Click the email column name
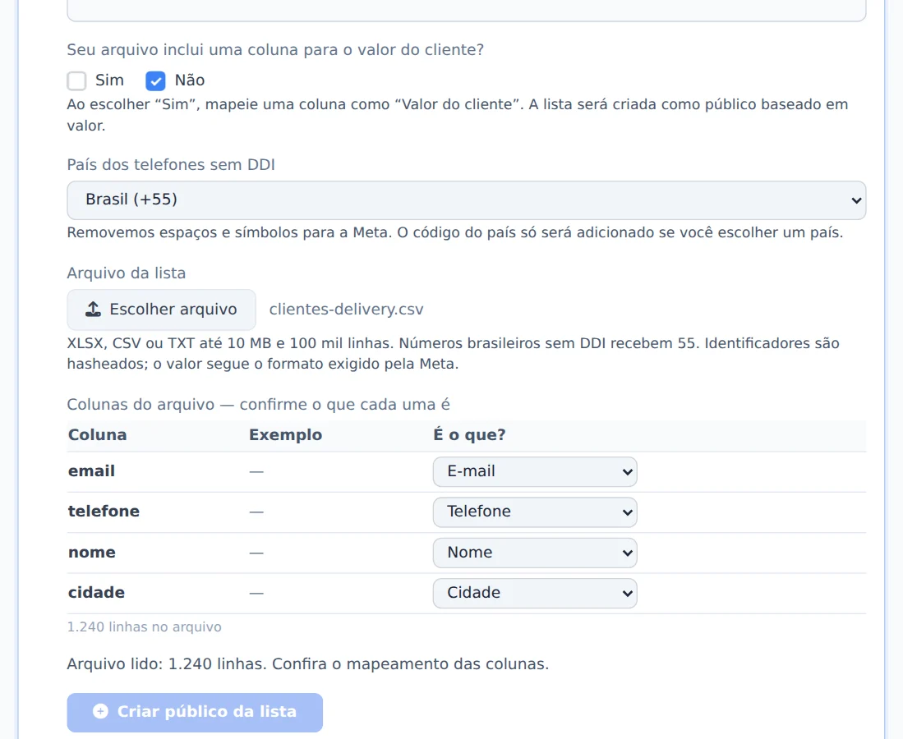 coord(91,471)
